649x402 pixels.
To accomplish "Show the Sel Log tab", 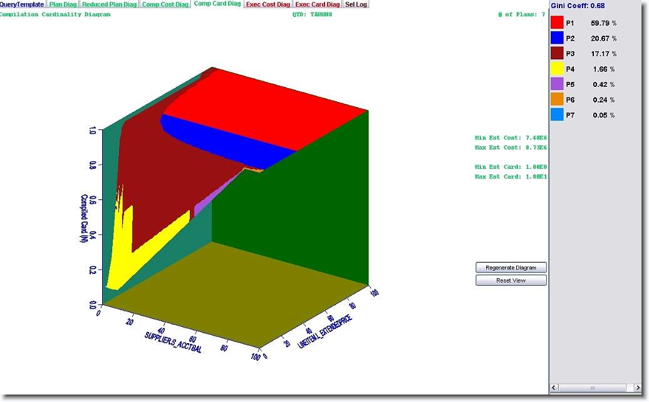I will coord(356,4).
